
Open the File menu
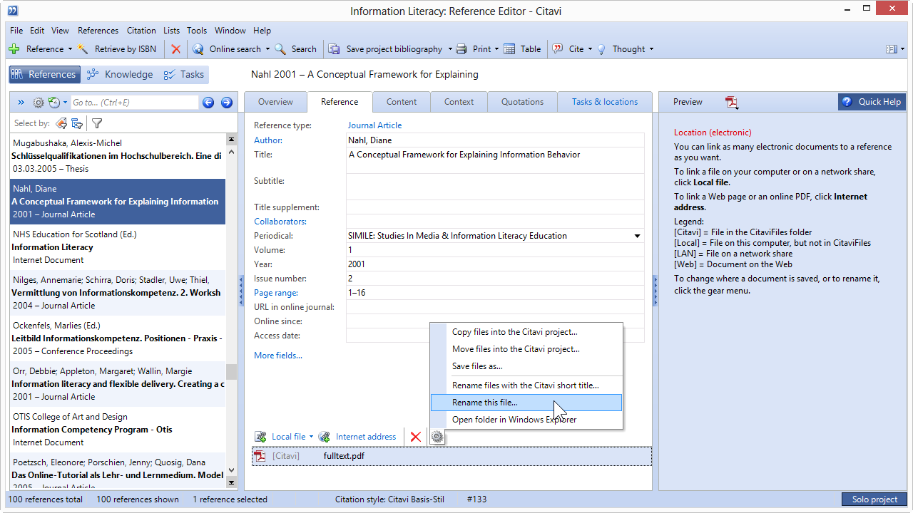[16, 31]
